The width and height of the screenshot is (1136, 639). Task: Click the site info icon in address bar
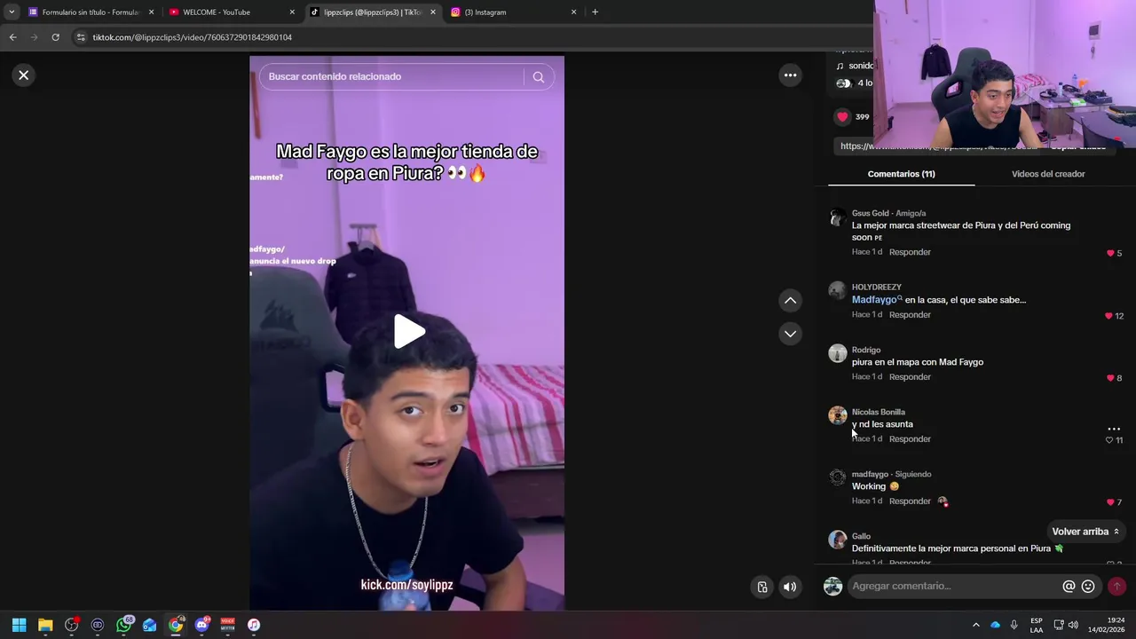click(x=81, y=37)
